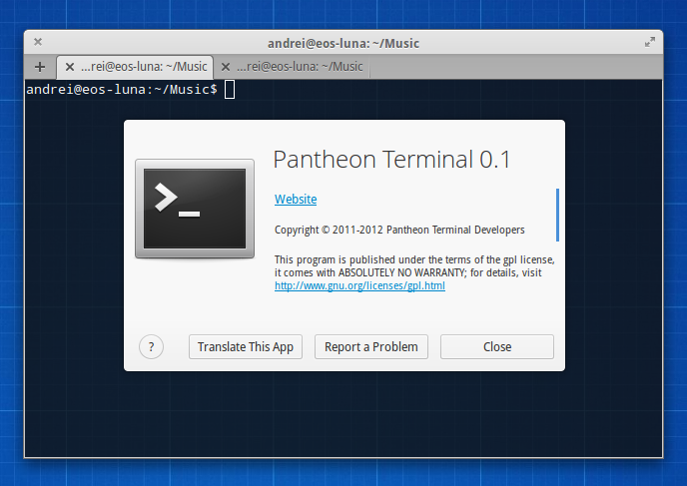Click the terminal prompt cursor
The width and height of the screenshot is (687, 486).
coord(230,90)
